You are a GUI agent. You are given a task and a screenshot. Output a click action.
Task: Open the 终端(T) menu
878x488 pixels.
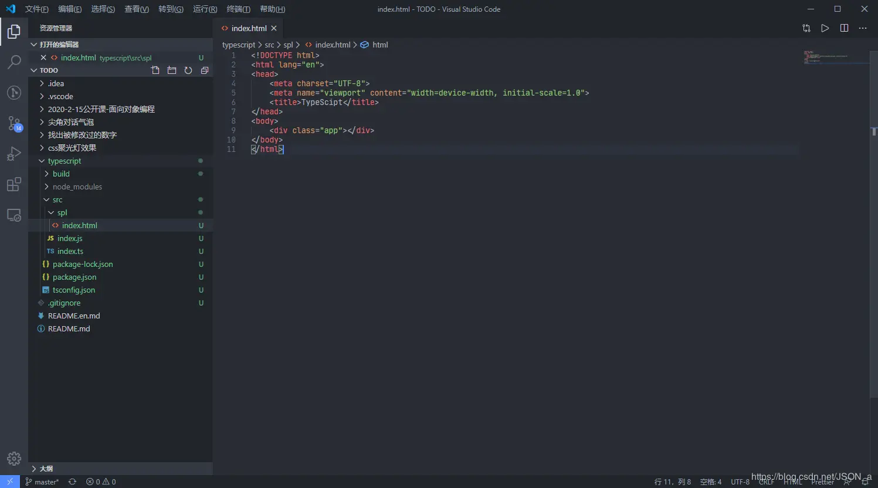[x=238, y=9]
